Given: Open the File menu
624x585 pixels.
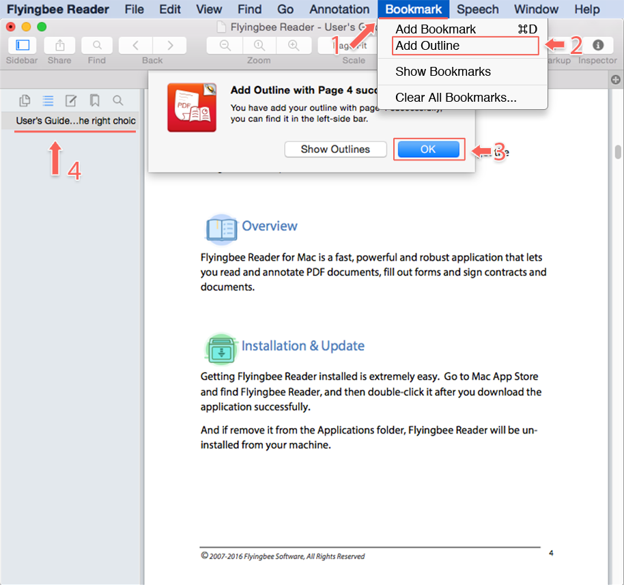Looking at the screenshot, I should 134,9.
